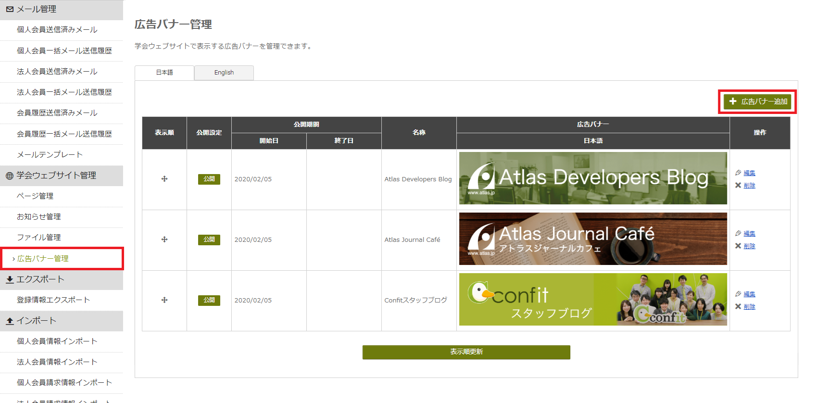
Task: Click the 公開 badge for Atlas Developers Blog
Action: [x=209, y=179]
